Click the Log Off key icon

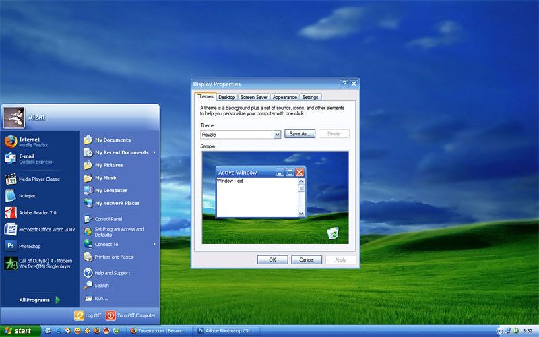pyautogui.click(x=79, y=315)
